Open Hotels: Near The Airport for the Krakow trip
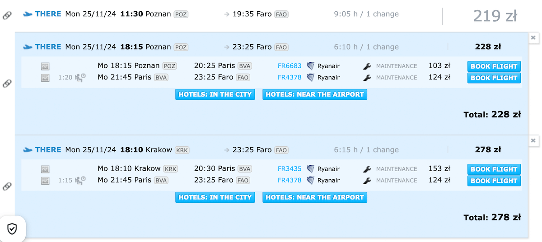 (314, 197)
